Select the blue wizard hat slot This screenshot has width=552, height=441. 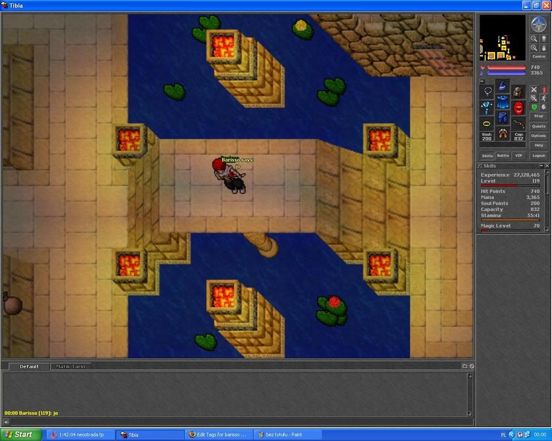(503, 86)
